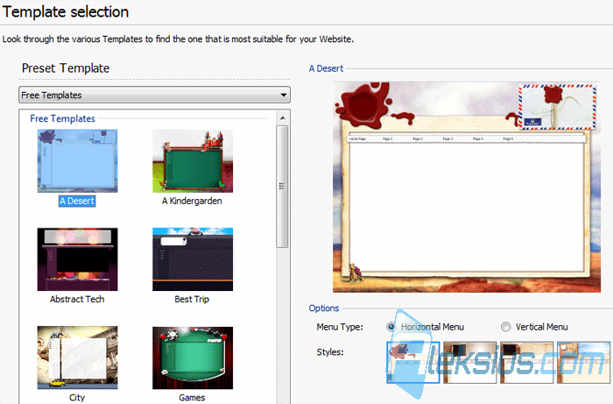Select the Best Trip template thumbnail
Screen dimensions: 613x404
193,259
